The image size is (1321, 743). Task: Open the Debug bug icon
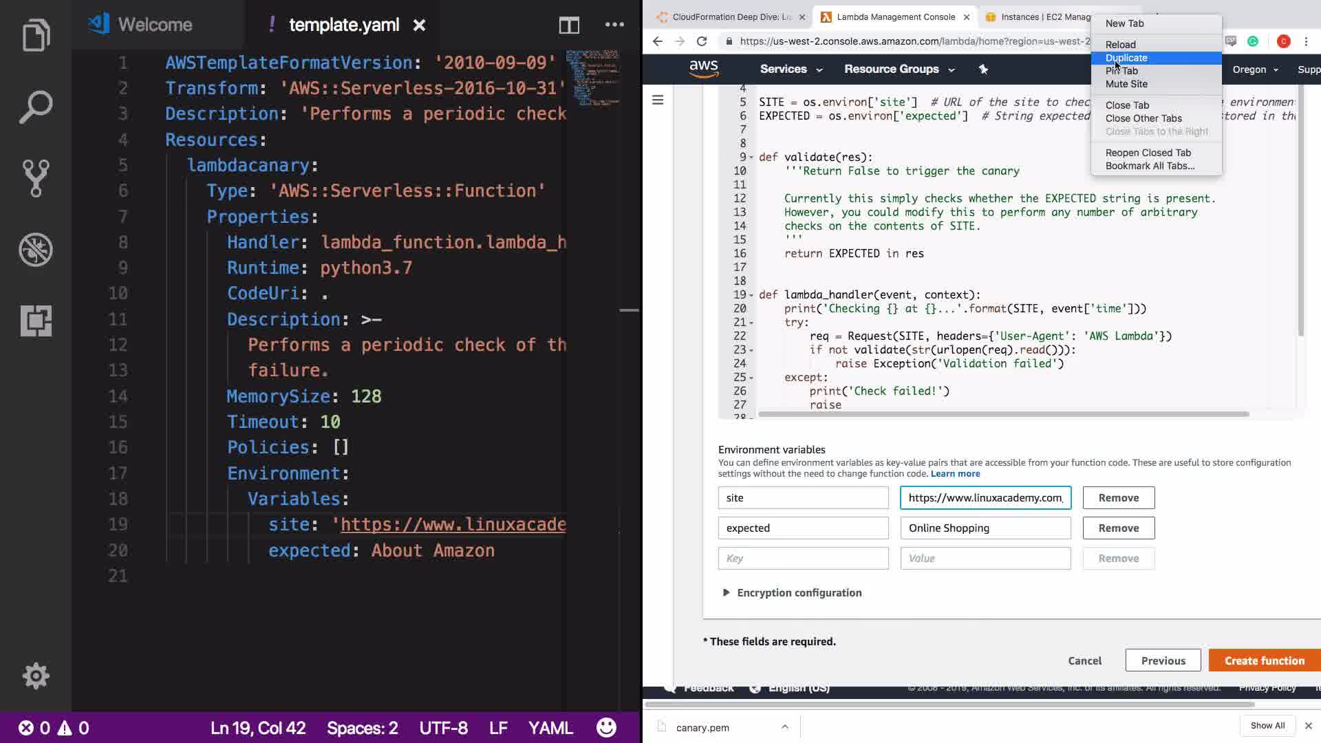36,250
